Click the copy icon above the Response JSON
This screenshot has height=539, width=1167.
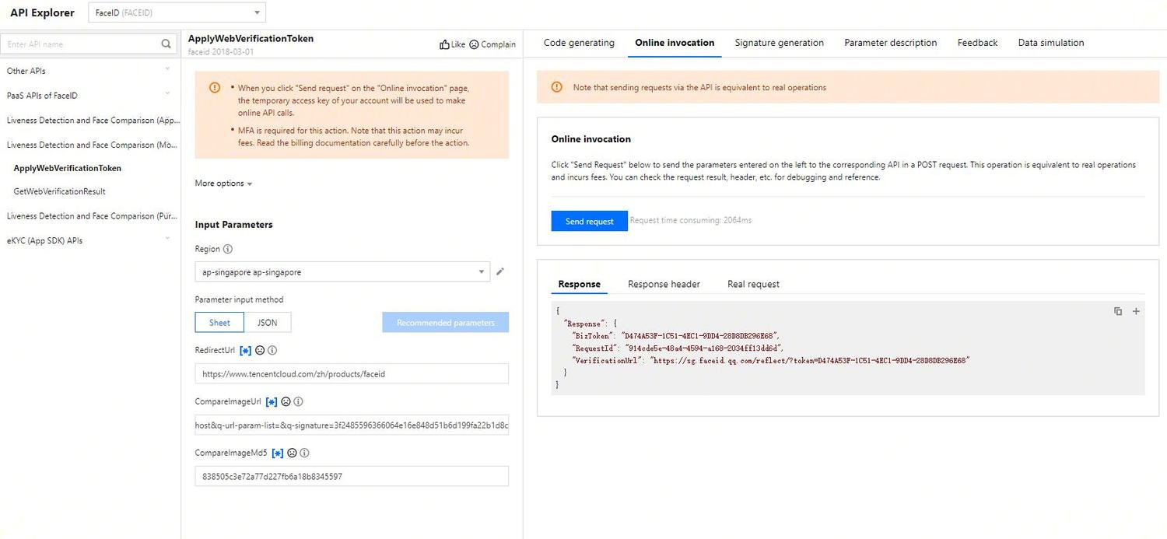click(x=1117, y=310)
